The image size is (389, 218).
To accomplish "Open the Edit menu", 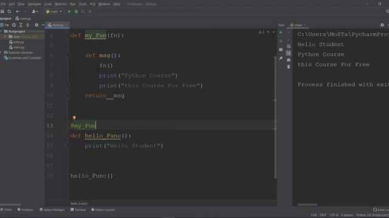I will (12, 4).
